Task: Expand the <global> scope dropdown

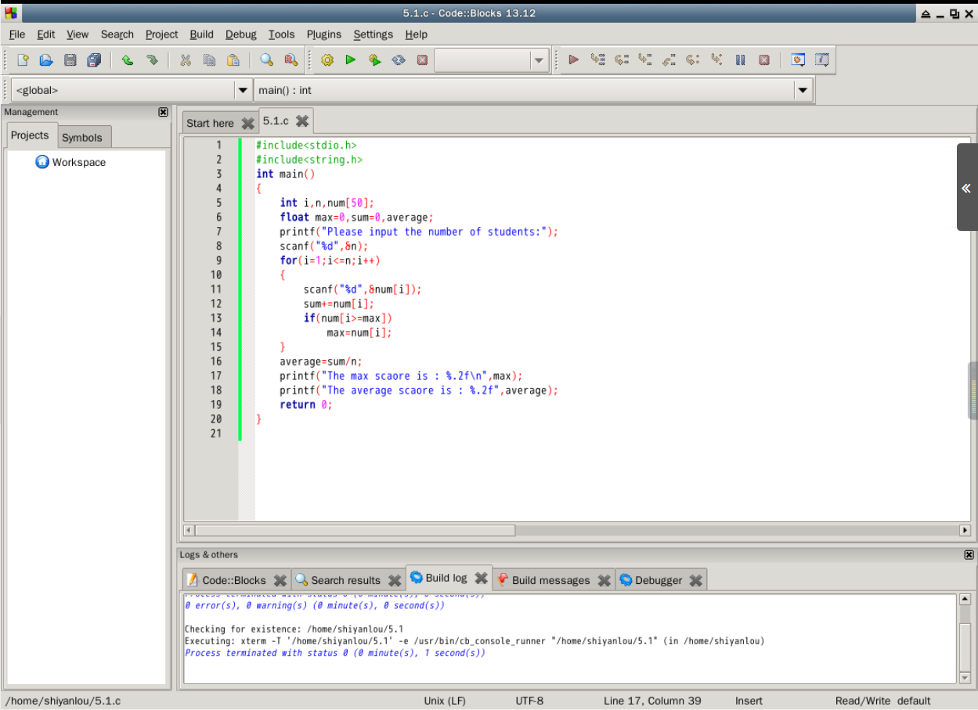Action: 244,90
